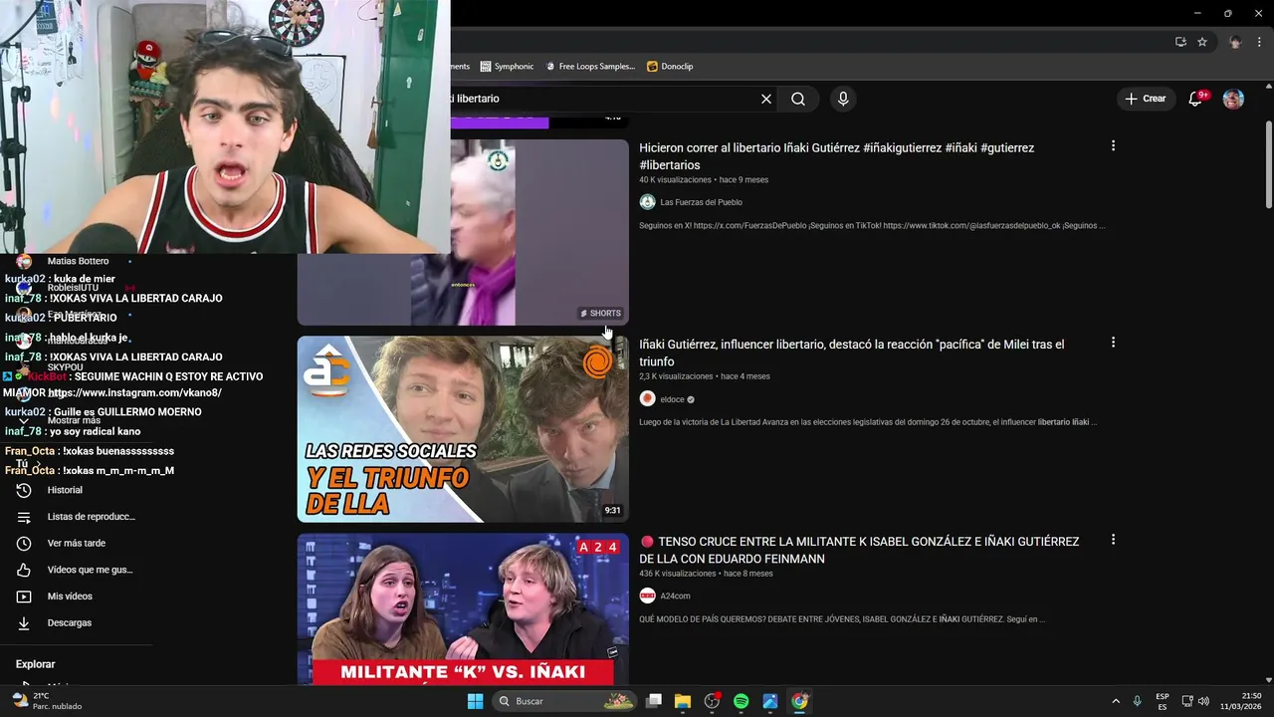Screen dimensions: 1274x717
Task: Open the Symphonic bookmark
Action: coord(507,66)
